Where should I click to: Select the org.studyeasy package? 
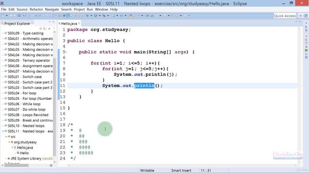coord(25,142)
